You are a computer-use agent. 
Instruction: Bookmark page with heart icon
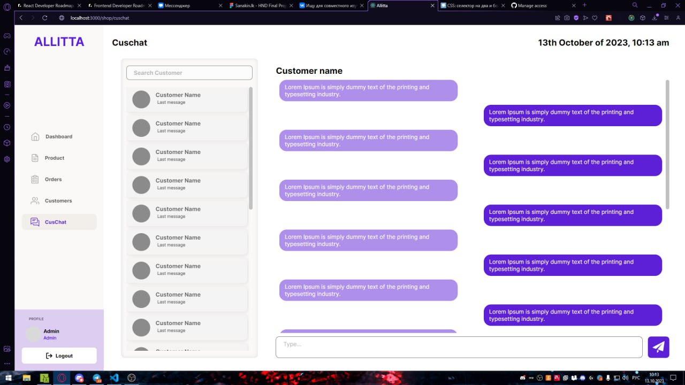click(595, 18)
